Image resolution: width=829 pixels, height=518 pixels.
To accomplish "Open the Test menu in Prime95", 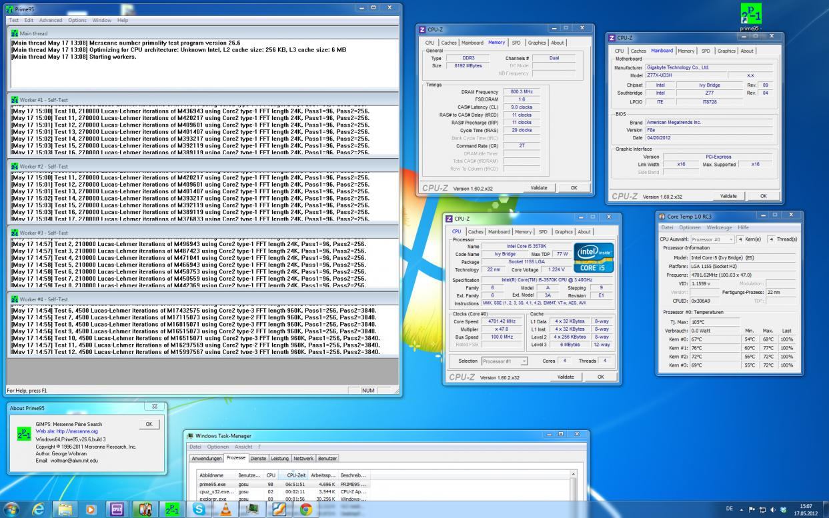I will click(13, 20).
